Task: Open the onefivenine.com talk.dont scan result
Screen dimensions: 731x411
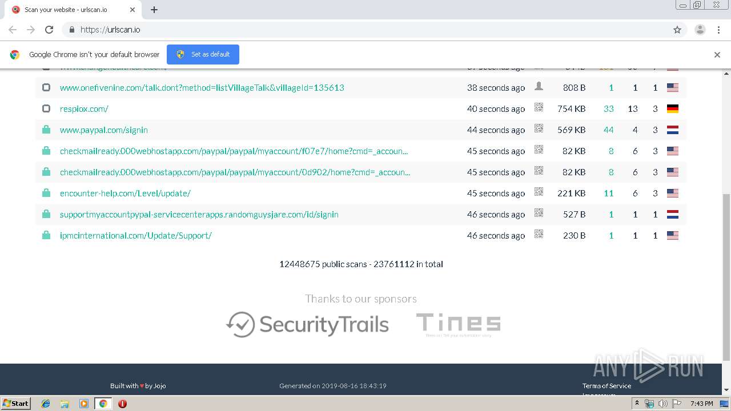Action: [x=202, y=88]
